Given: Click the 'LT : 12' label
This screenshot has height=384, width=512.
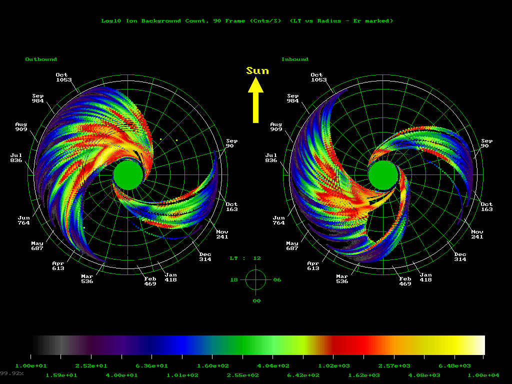Looking at the screenshot, I should (245, 258).
